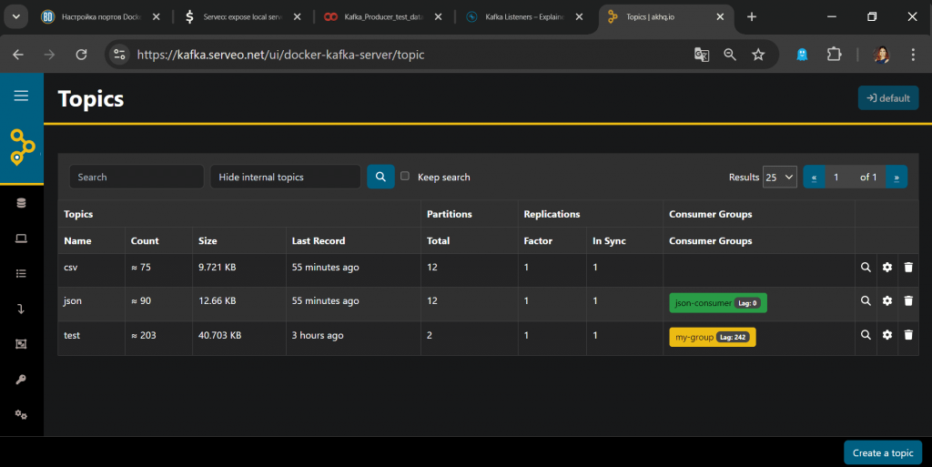Screen dimensions: 932x467
Task: Open the settings gears icon in sidebar
Action: point(22,415)
